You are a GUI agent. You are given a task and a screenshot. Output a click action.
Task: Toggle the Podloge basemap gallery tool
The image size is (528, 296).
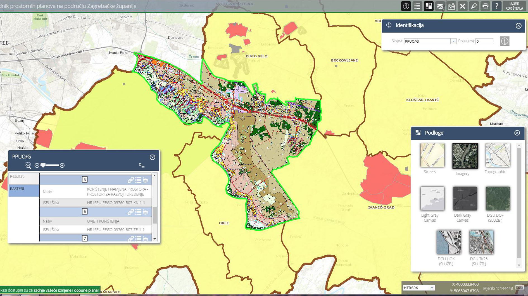(x=429, y=6)
